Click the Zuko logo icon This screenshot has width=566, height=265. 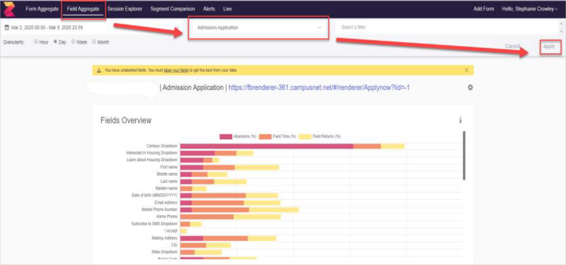click(x=9, y=9)
